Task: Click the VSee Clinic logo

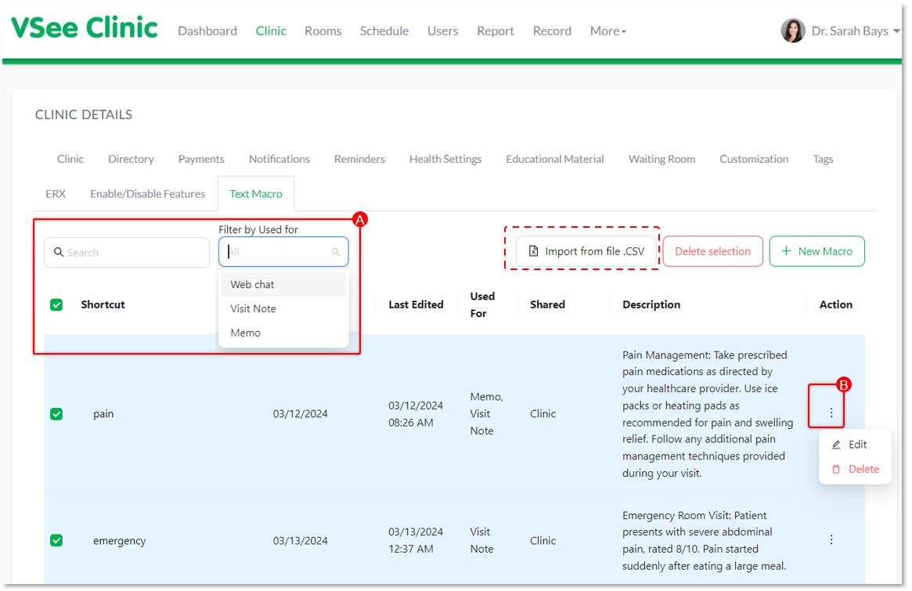Action: (x=85, y=28)
